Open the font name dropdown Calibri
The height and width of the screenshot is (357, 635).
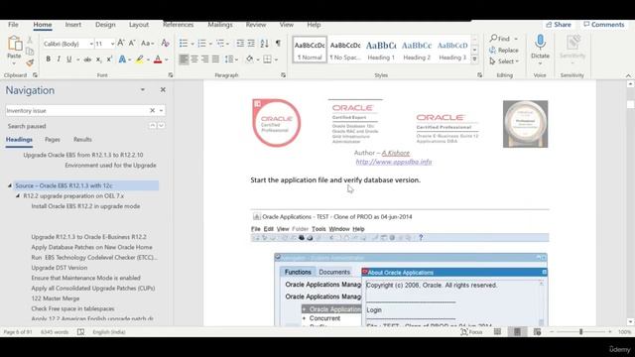(x=91, y=44)
